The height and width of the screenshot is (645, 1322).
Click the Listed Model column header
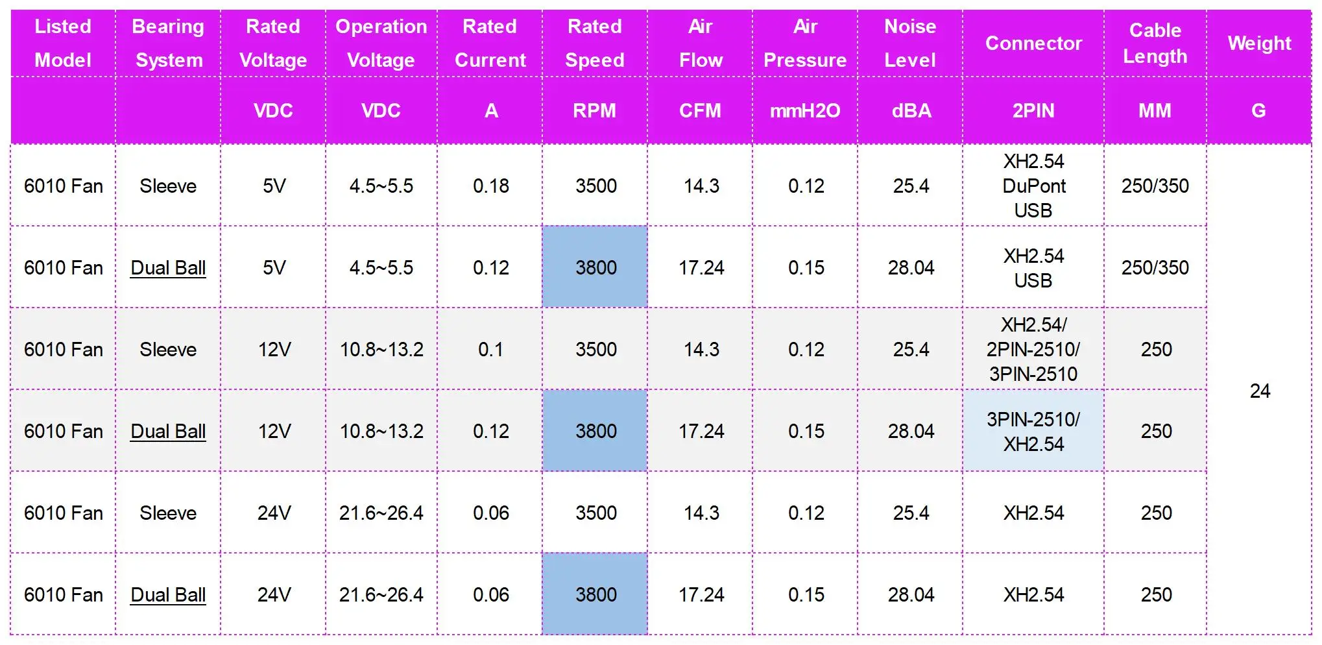[x=63, y=43]
